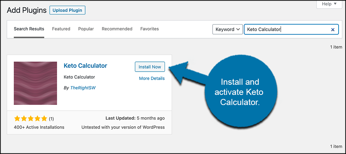Viewport: 346px width, 154px height.
Task: Switch to the Search Results tab
Action: (29, 29)
